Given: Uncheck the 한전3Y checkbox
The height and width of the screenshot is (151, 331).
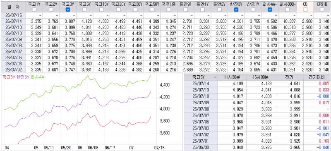Looking at the screenshot, I should coord(236,10).
